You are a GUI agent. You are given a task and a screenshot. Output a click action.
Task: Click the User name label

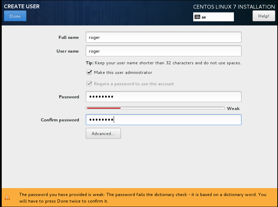click(68, 51)
